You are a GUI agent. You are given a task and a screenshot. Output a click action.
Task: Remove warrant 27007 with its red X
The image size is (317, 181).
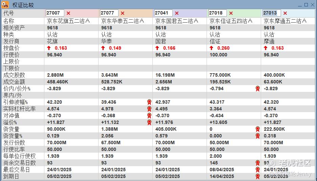click(x=68, y=13)
